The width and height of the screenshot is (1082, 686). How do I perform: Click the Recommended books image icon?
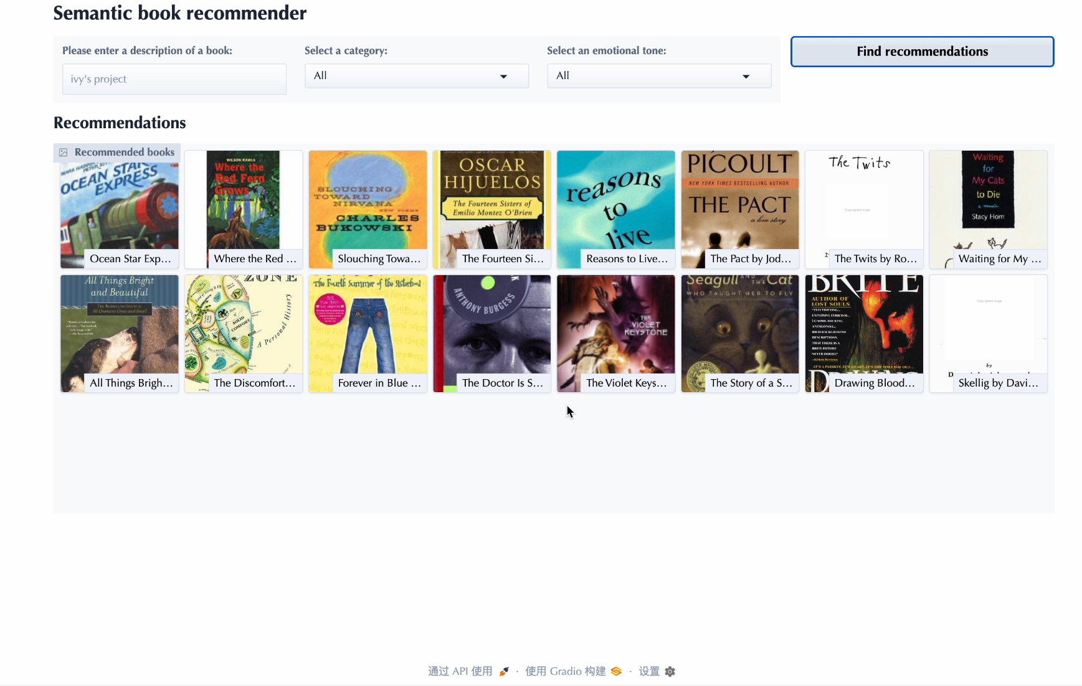coord(64,153)
